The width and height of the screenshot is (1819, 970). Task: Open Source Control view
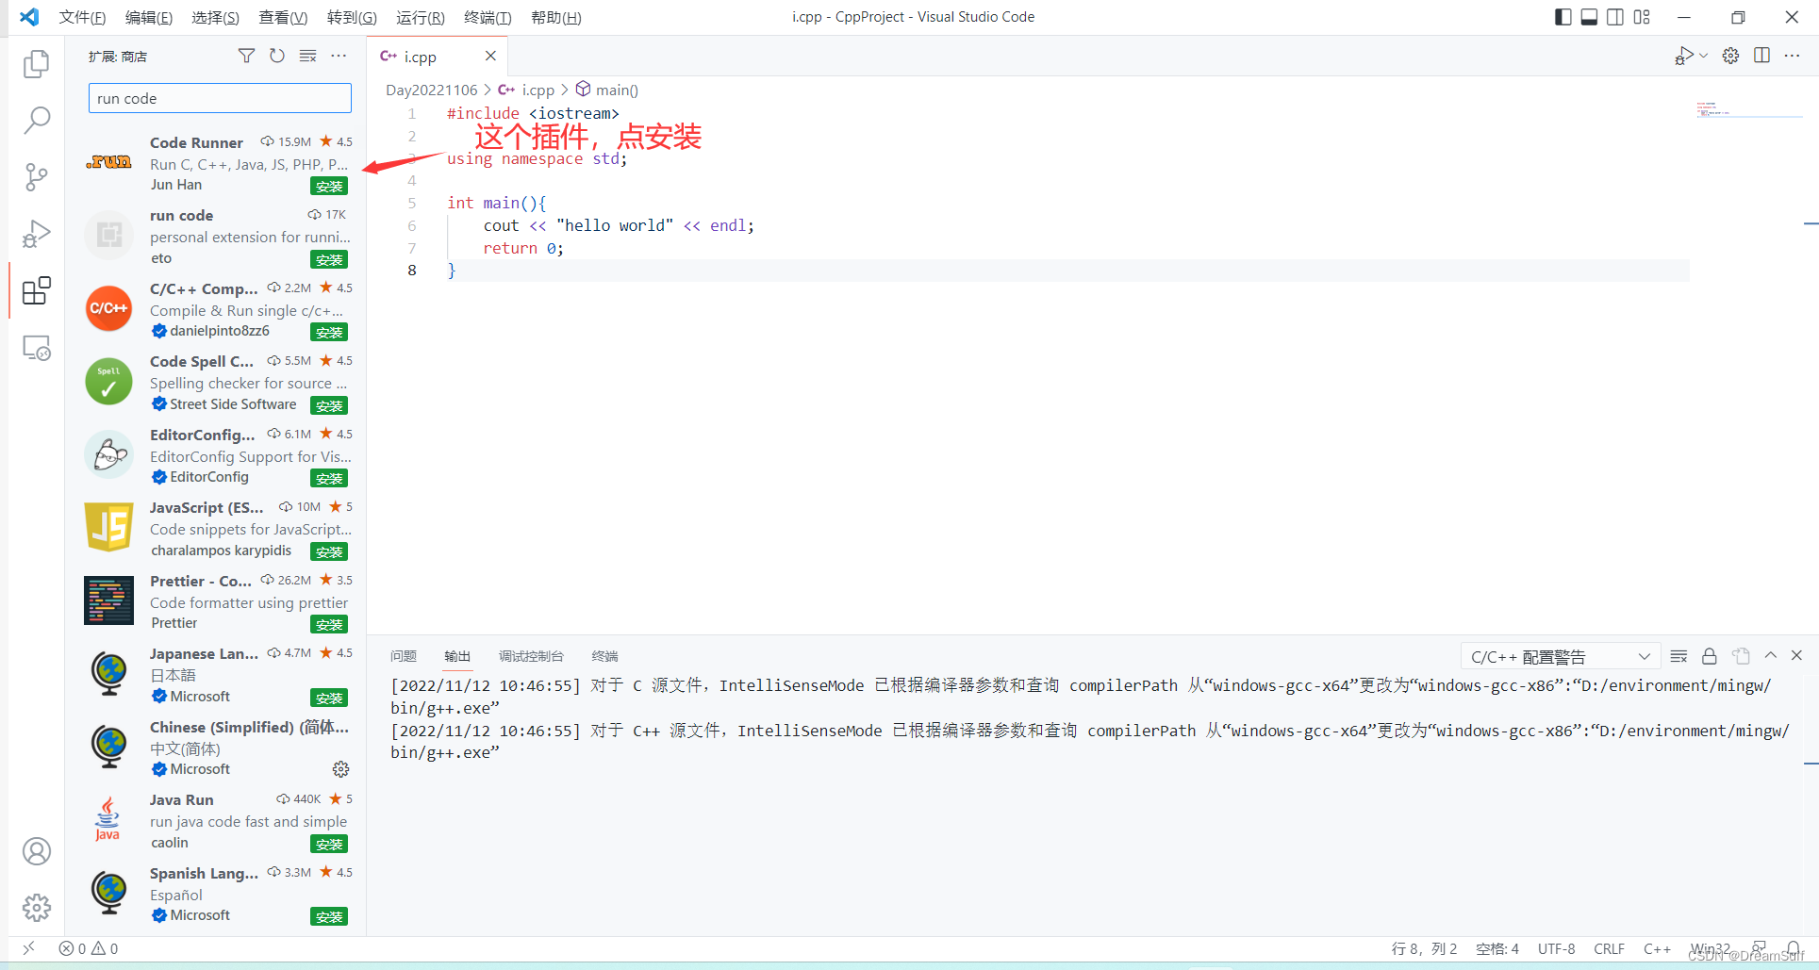pos(36,177)
